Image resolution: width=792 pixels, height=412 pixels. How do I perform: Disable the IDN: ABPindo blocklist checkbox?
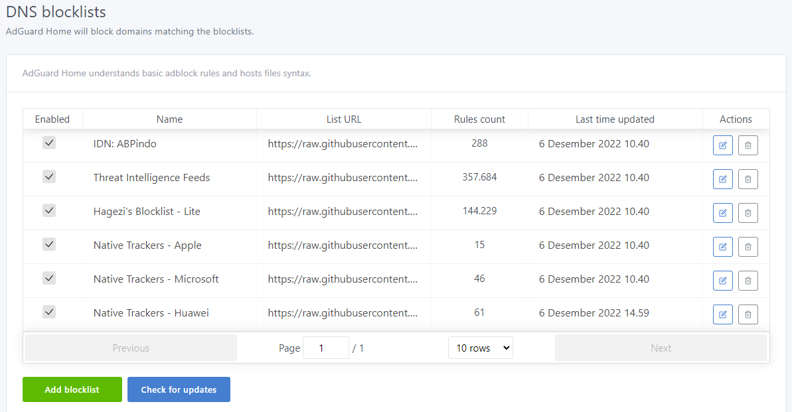pos(48,142)
